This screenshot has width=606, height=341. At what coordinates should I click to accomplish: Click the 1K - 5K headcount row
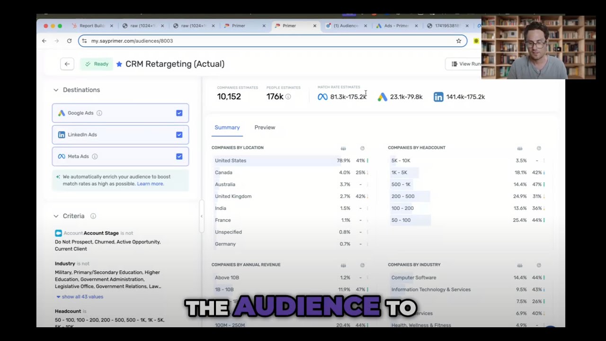tap(467, 172)
